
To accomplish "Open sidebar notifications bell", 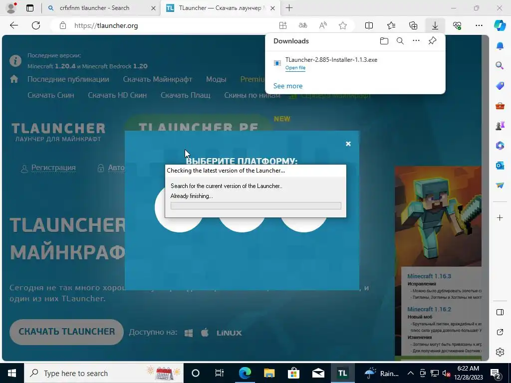I will (500, 46).
